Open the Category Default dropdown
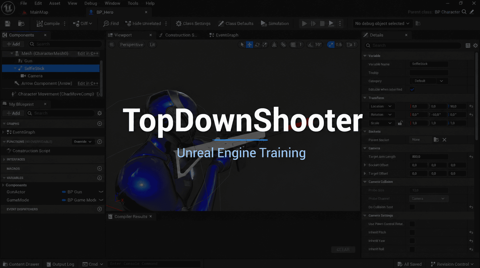 pyautogui.click(x=429, y=81)
